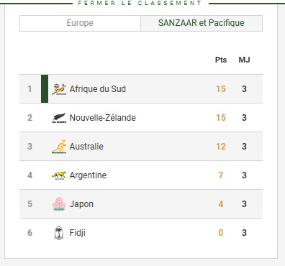Click the Wallabies kangaroo logo
This screenshot has height=266, width=285.
[x=59, y=147]
